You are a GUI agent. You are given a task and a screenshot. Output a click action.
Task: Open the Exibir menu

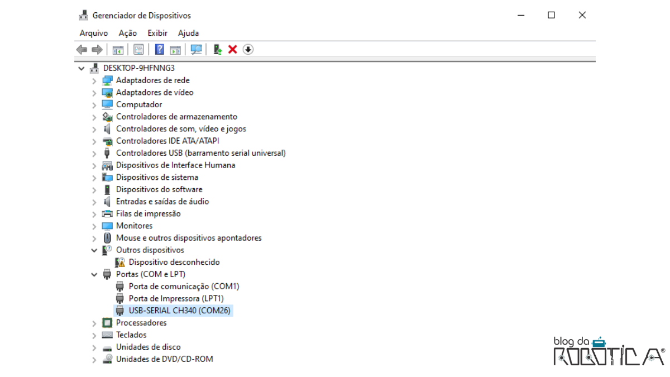(x=157, y=33)
